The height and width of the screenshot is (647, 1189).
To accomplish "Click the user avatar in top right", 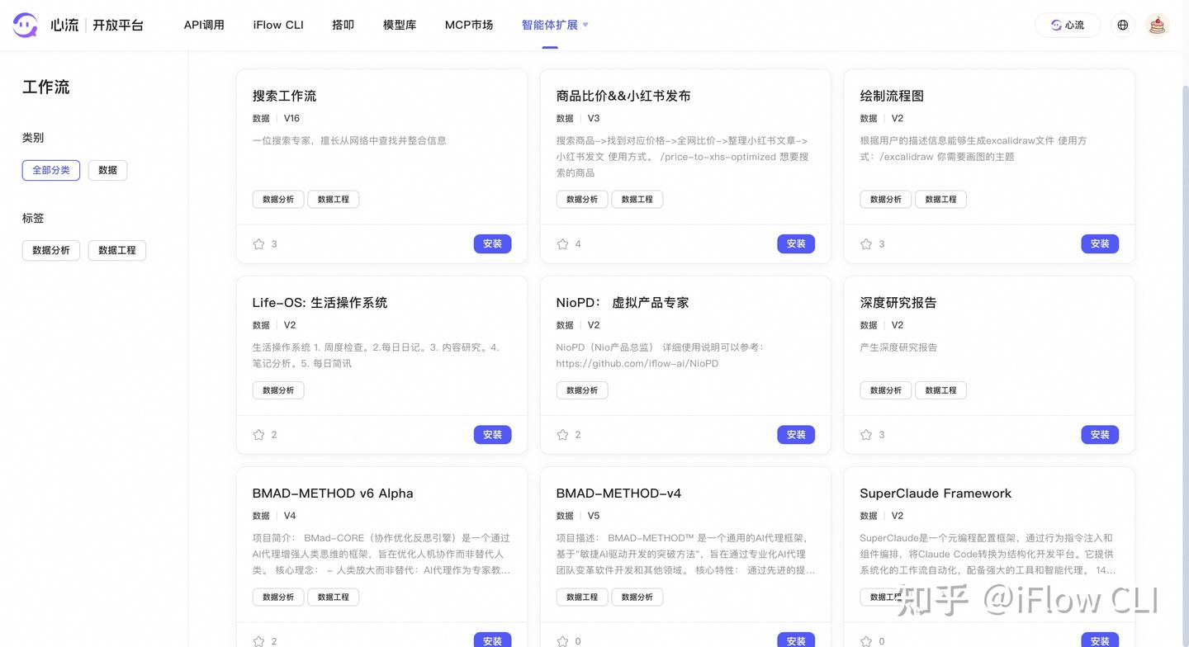I will 1157,25.
